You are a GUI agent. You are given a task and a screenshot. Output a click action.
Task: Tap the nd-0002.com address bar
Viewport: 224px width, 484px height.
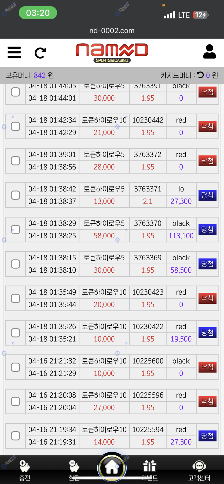tap(112, 31)
